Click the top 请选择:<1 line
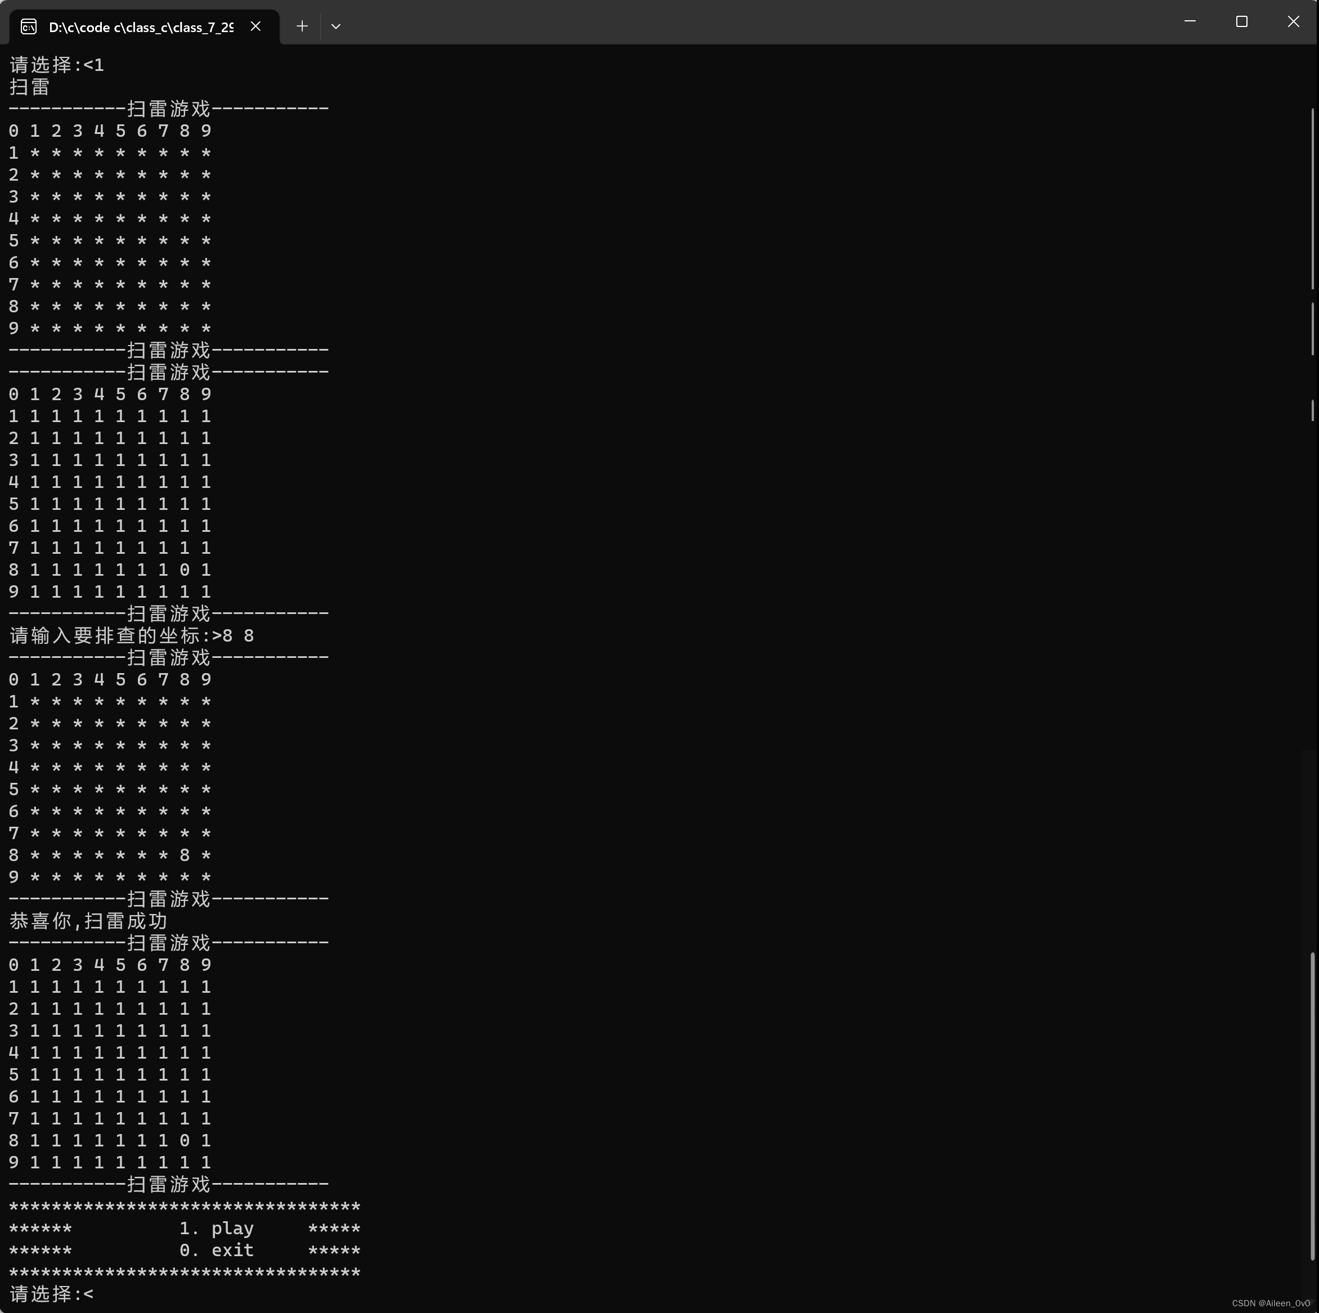The width and height of the screenshot is (1319, 1313). [x=57, y=65]
